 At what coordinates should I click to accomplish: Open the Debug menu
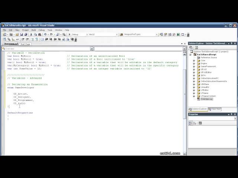42,30
